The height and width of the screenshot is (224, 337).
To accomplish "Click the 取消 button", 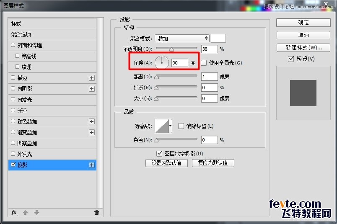I will 303,35.
